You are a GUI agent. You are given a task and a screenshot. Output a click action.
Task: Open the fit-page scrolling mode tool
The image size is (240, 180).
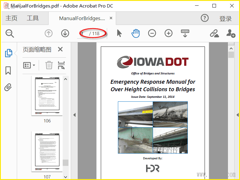pos(185,33)
